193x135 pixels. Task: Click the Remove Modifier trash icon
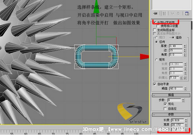178,13
